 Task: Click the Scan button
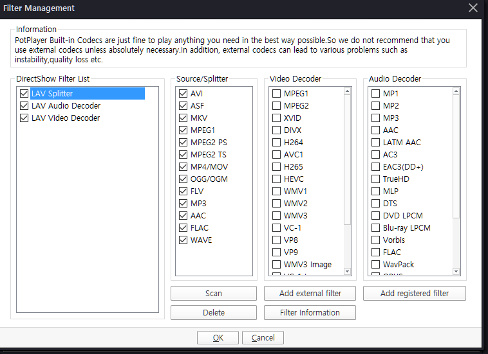(214, 294)
